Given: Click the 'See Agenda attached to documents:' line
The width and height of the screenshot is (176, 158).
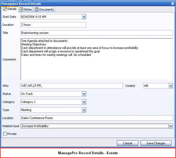Looking at the screenshot, I should tap(45, 41).
